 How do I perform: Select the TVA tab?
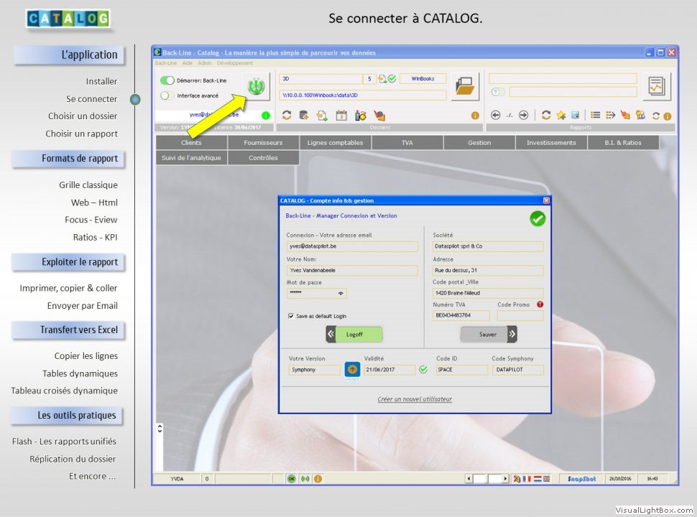[407, 143]
